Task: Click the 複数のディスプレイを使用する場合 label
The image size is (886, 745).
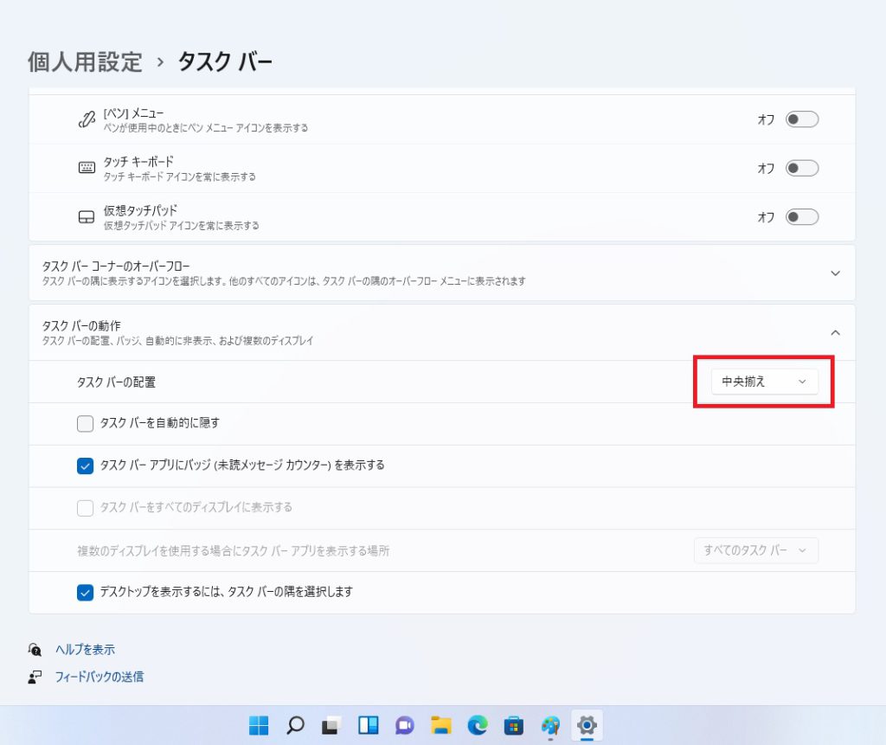Action: point(234,550)
